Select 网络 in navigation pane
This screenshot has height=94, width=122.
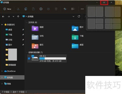[8, 84]
